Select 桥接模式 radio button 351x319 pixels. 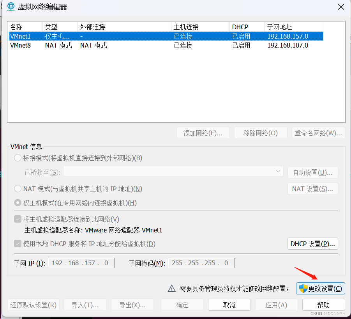tap(18, 158)
